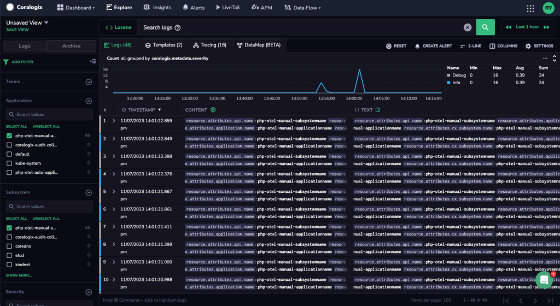Open CONTENT column settings gear icon

[x=213, y=110]
